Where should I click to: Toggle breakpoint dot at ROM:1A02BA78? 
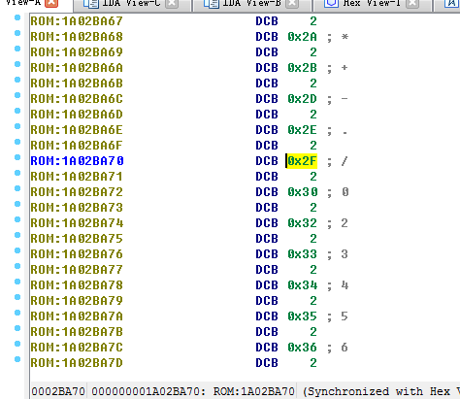click(x=17, y=282)
